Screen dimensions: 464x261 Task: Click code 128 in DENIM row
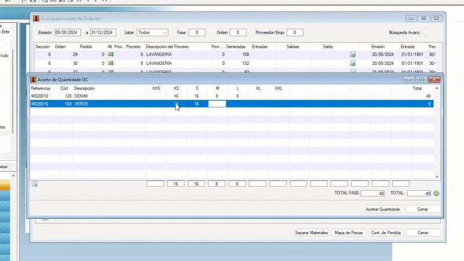click(68, 96)
